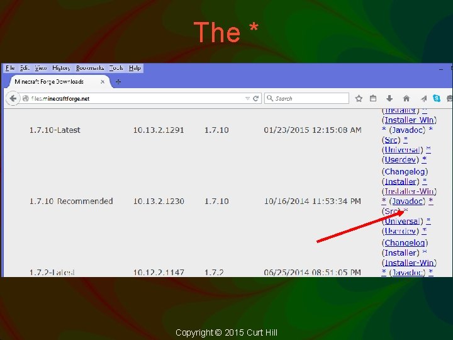The height and width of the screenshot is (340, 453).
Task: Go to the home page icon
Action: (x=406, y=99)
